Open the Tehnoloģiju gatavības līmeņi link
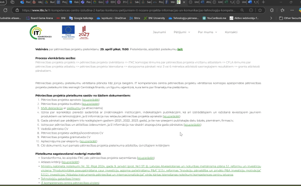This screenshot has width=301, height=186. pos(60,179)
